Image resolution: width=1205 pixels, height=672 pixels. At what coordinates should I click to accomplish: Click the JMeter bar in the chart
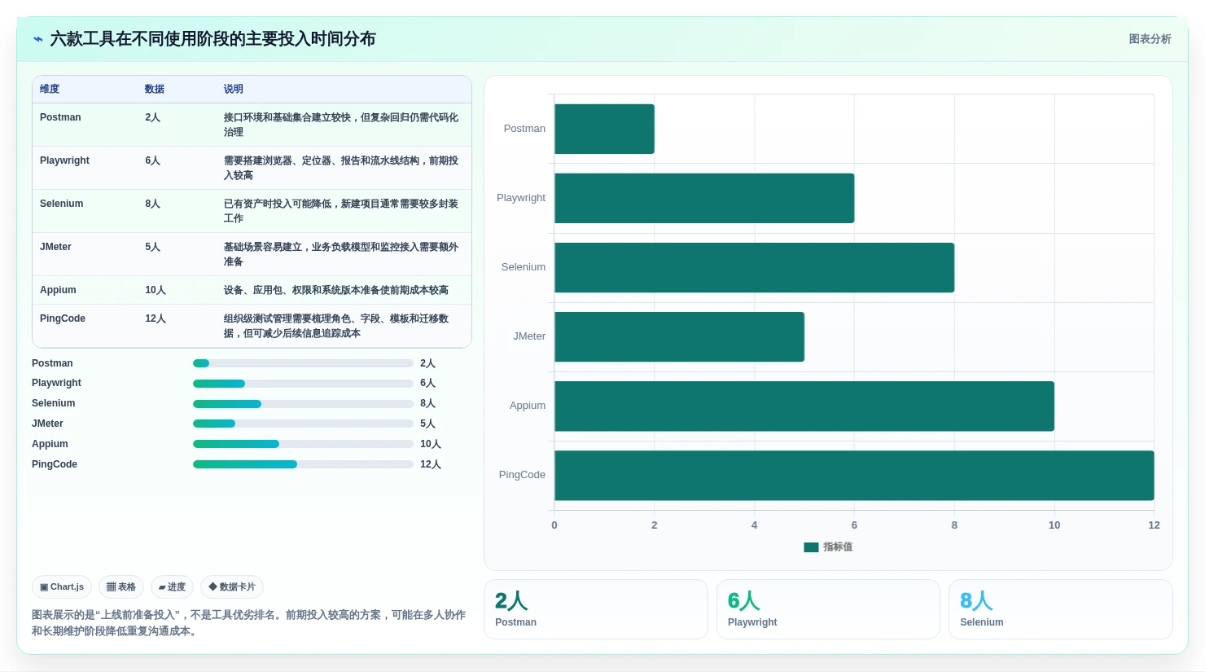click(x=679, y=336)
